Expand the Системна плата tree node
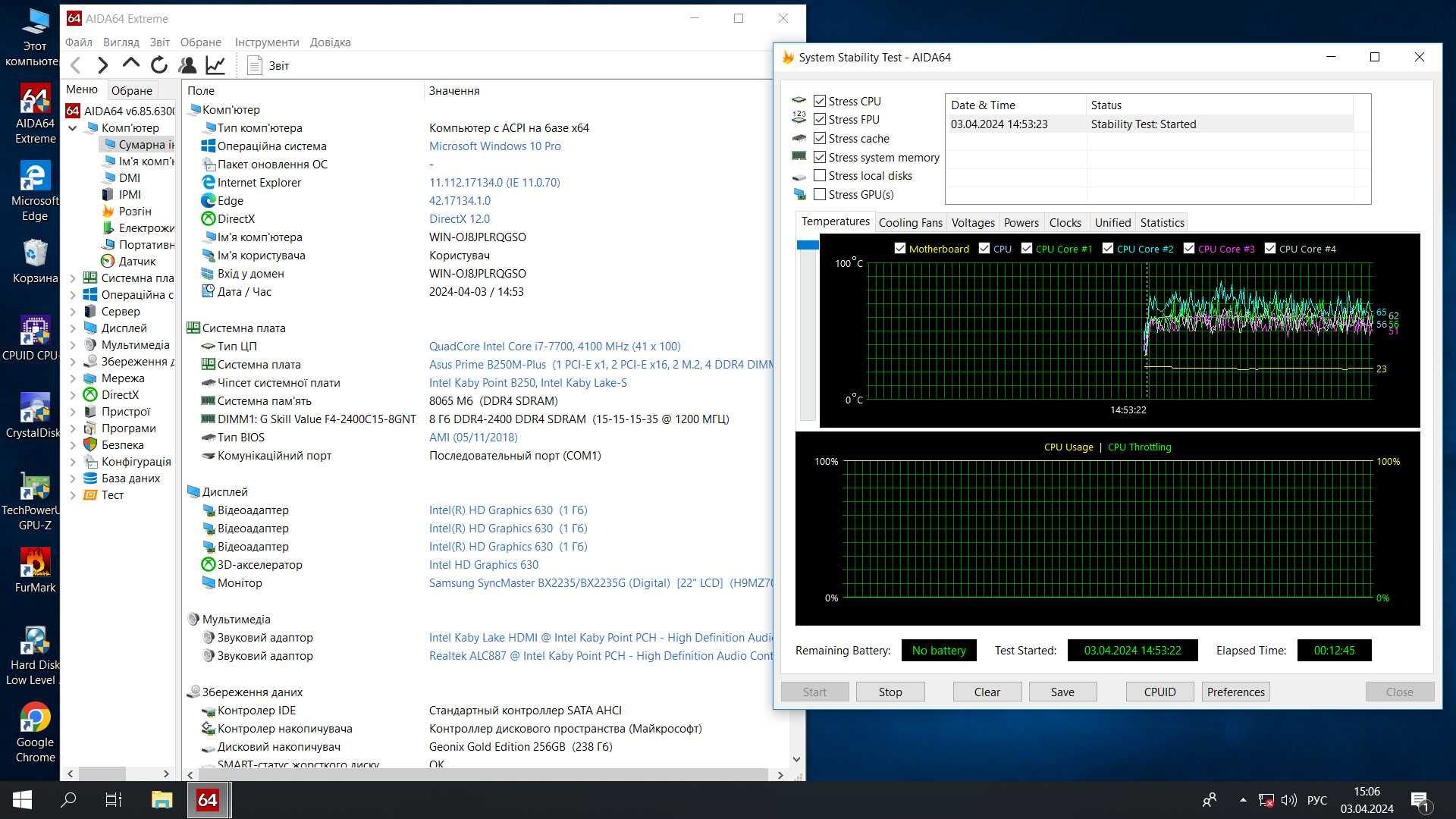Screen dimensions: 1456x819 point(73,278)
